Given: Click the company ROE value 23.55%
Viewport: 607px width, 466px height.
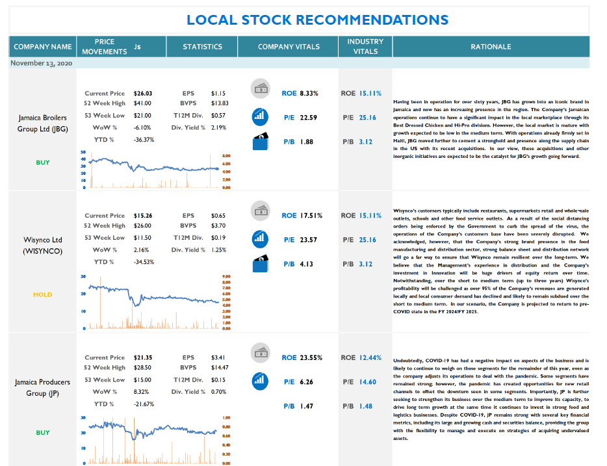Looking at the screenshot, I should pyautogui.click(x=311, y=357).
